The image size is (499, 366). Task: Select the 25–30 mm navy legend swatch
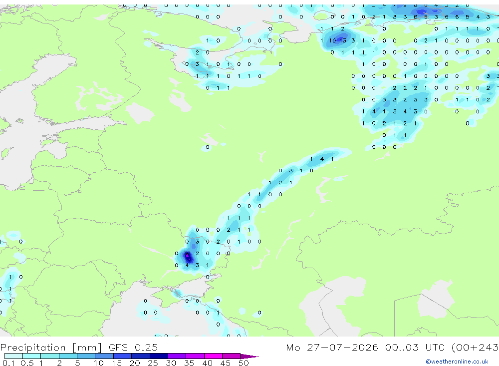159,356
